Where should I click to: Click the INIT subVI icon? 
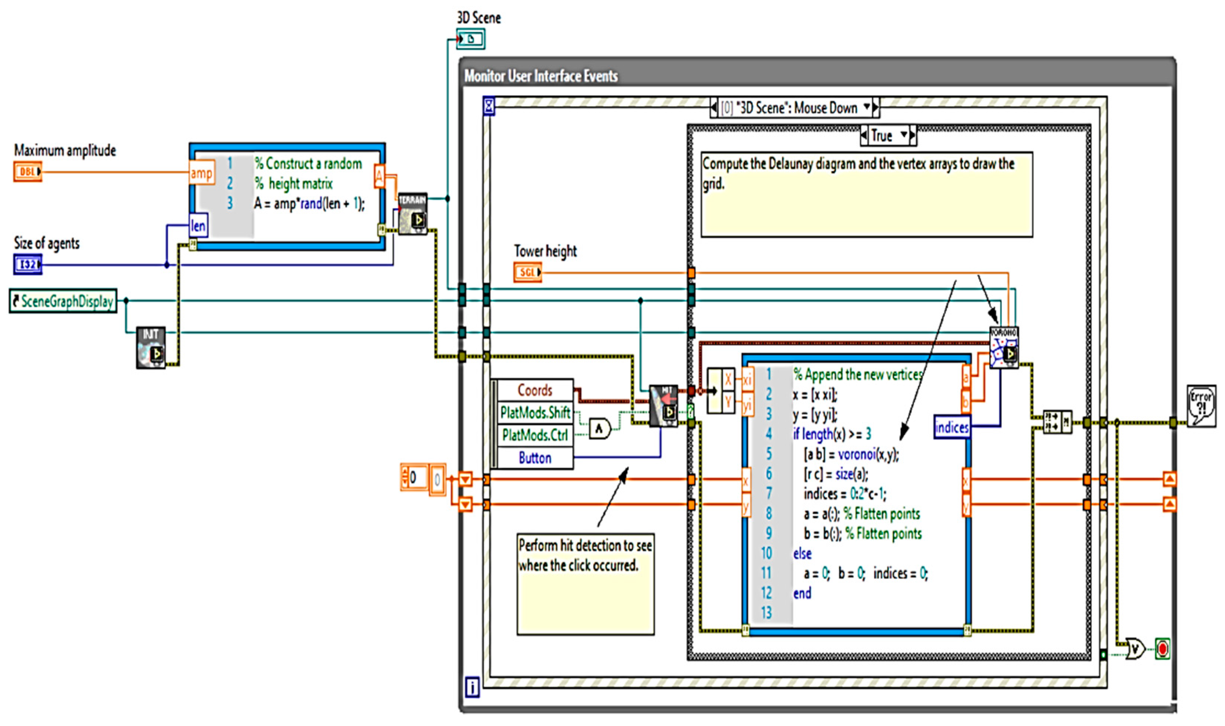(151, 347)
